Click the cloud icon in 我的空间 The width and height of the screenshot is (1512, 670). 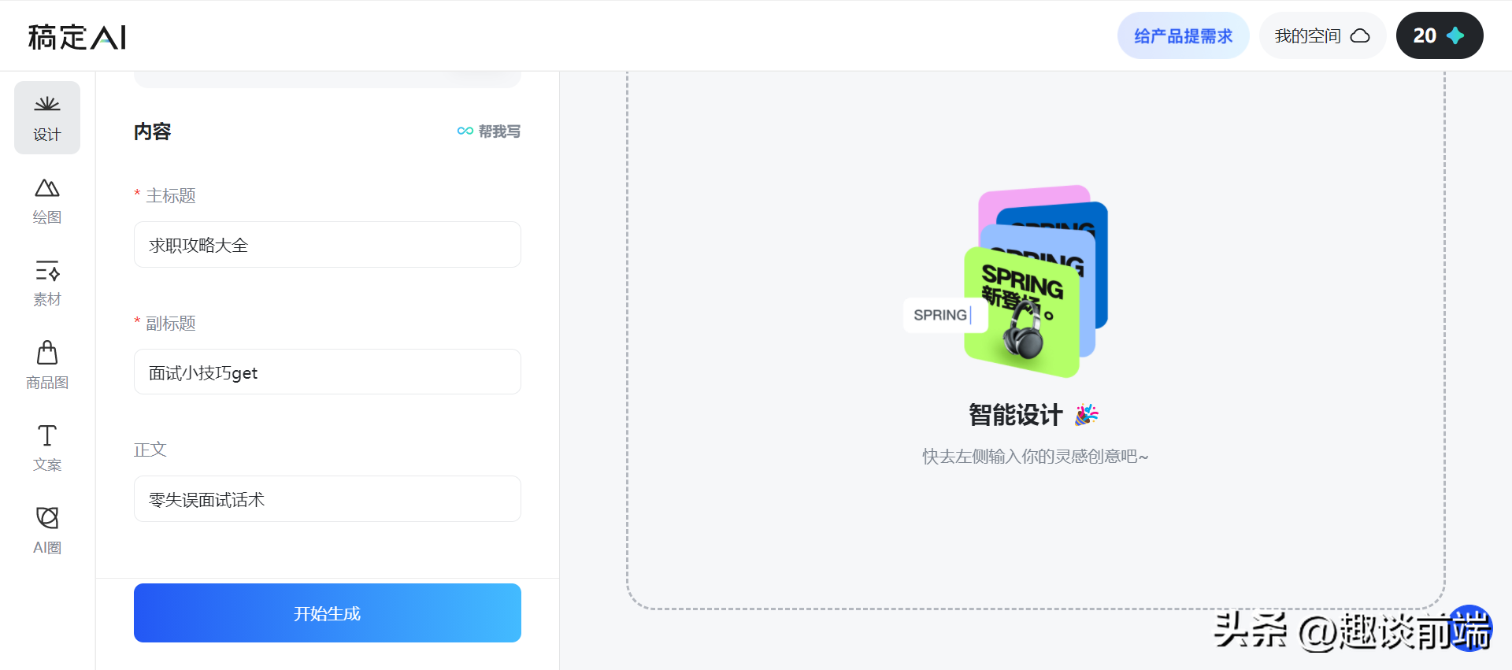[x=1360, y=36]
